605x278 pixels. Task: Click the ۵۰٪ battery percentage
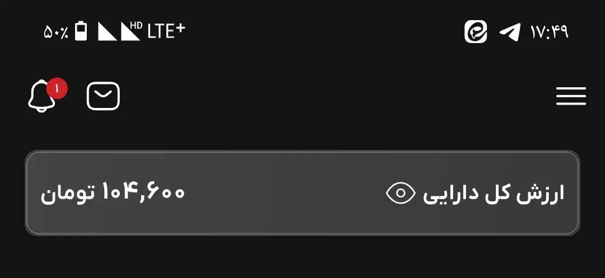tap(55, 32)
